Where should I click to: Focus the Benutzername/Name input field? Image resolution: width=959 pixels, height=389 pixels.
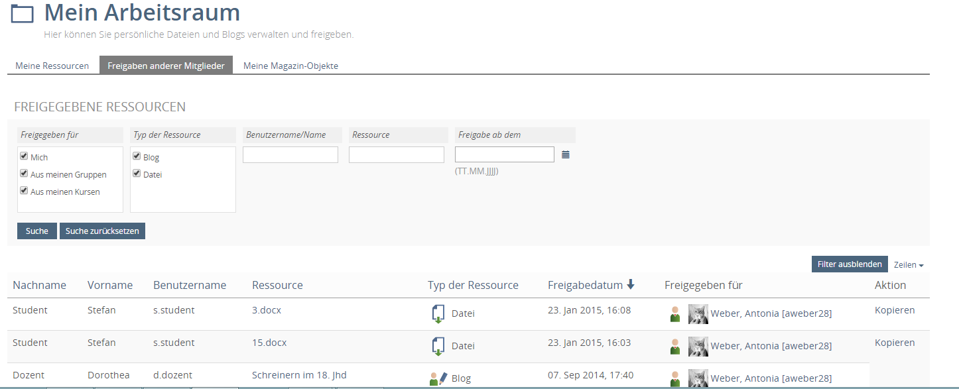tap(290, 155)
